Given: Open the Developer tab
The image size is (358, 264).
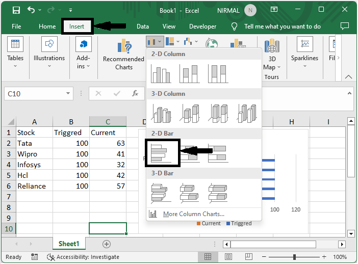Looking at the screenshot, I should point(203,27).
